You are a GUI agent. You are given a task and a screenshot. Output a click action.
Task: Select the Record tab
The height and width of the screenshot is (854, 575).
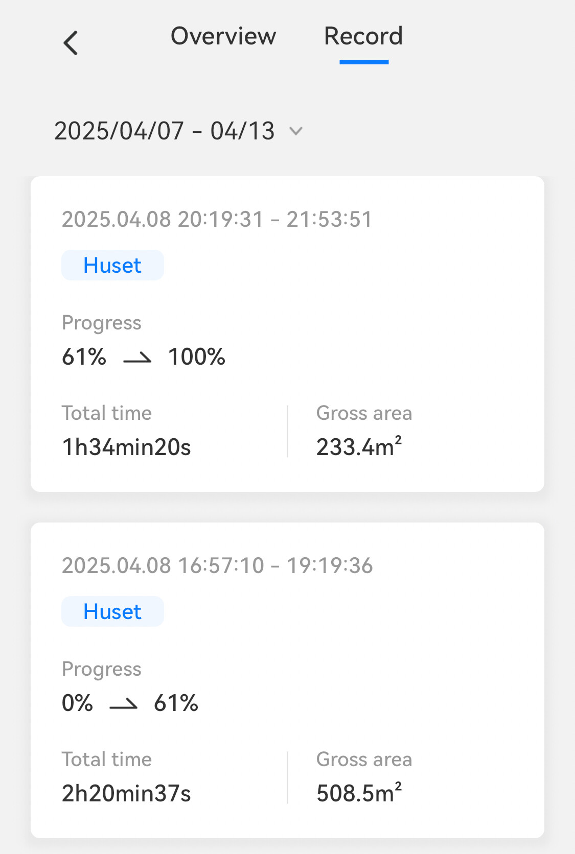click(363, 36)
